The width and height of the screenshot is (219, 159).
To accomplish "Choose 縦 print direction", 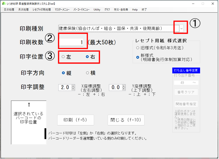I will (x=63, y=73).
